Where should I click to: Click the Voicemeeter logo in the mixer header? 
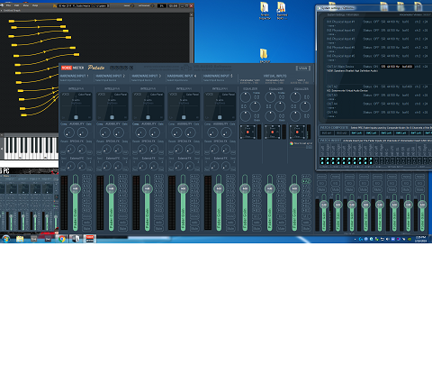pyautogui.click(x=72, y=68)
